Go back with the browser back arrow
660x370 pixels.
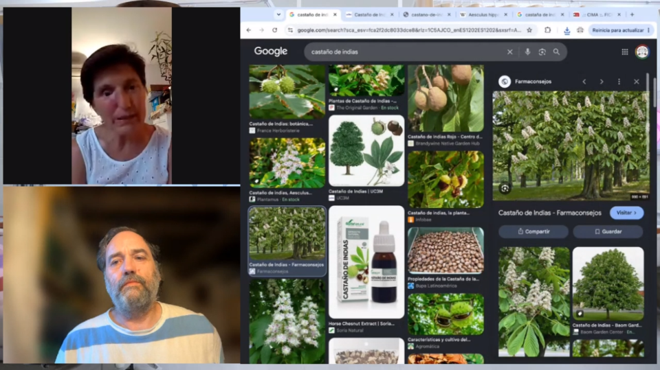pos(249,30)
